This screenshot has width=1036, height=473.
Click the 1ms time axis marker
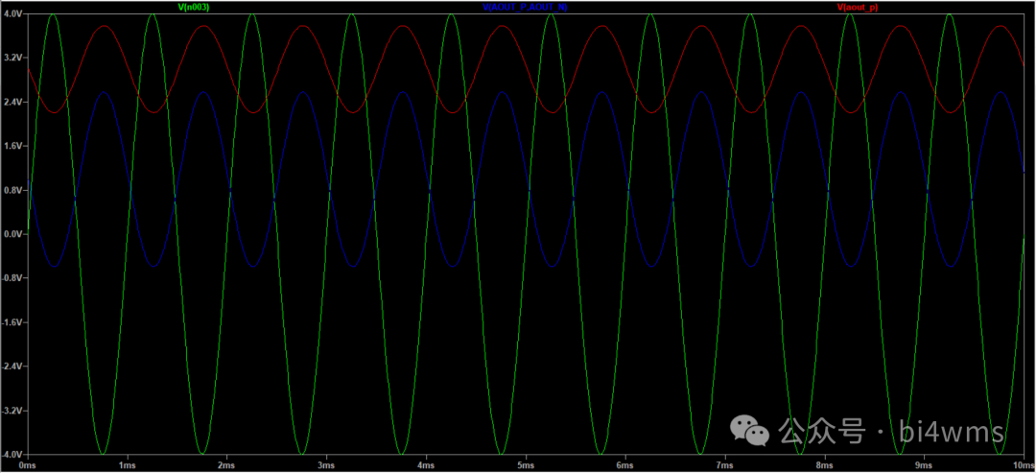click(127, 465)
